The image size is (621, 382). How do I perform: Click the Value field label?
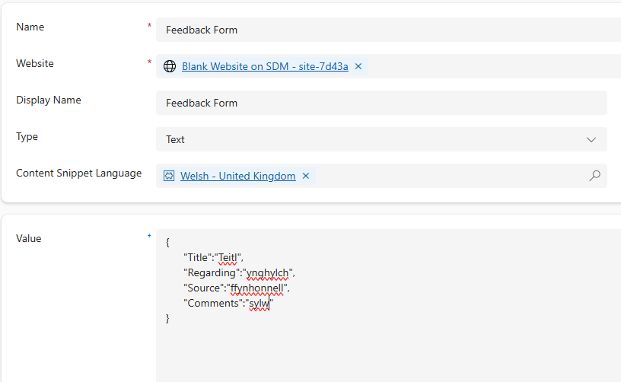point(28,238)
